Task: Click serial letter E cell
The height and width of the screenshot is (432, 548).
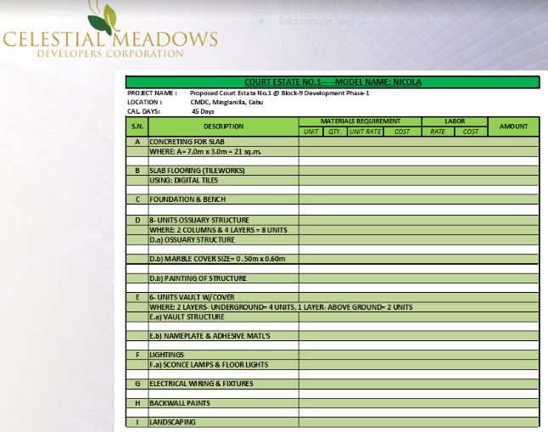Action: point(137,297)
